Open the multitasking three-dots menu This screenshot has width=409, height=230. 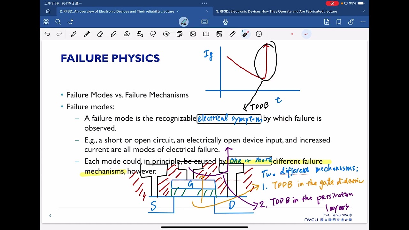pyautogui.click(x=204, y=3)
